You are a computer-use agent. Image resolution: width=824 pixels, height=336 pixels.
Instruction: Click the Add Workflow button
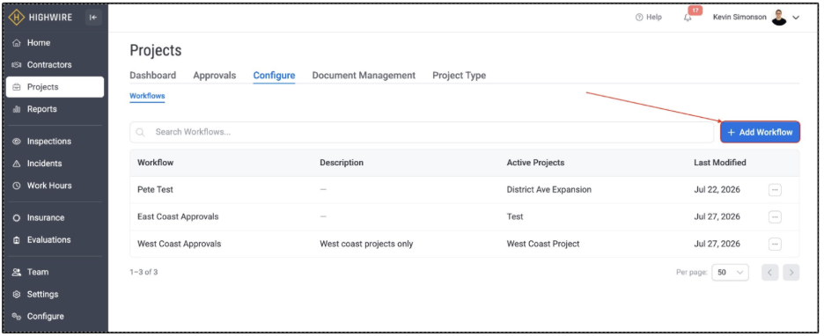pyautogui.click(x=760, y=132)
